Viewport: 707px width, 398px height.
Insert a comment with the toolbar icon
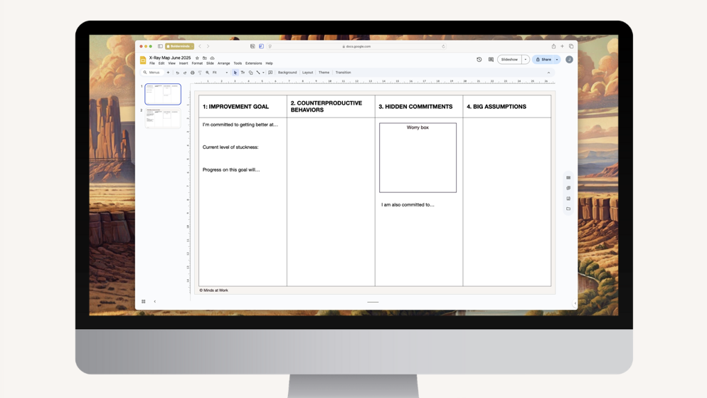click(x=270, y=72)
